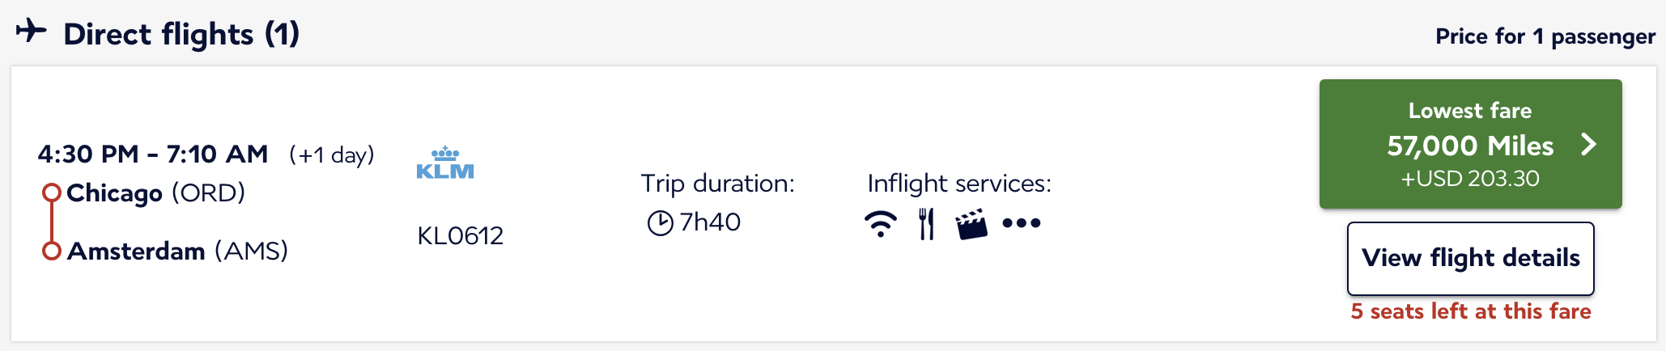Click the 4:30 PM - 7:10 AM times
This screenshot has width=1666, height=351.
pos(153,154)
